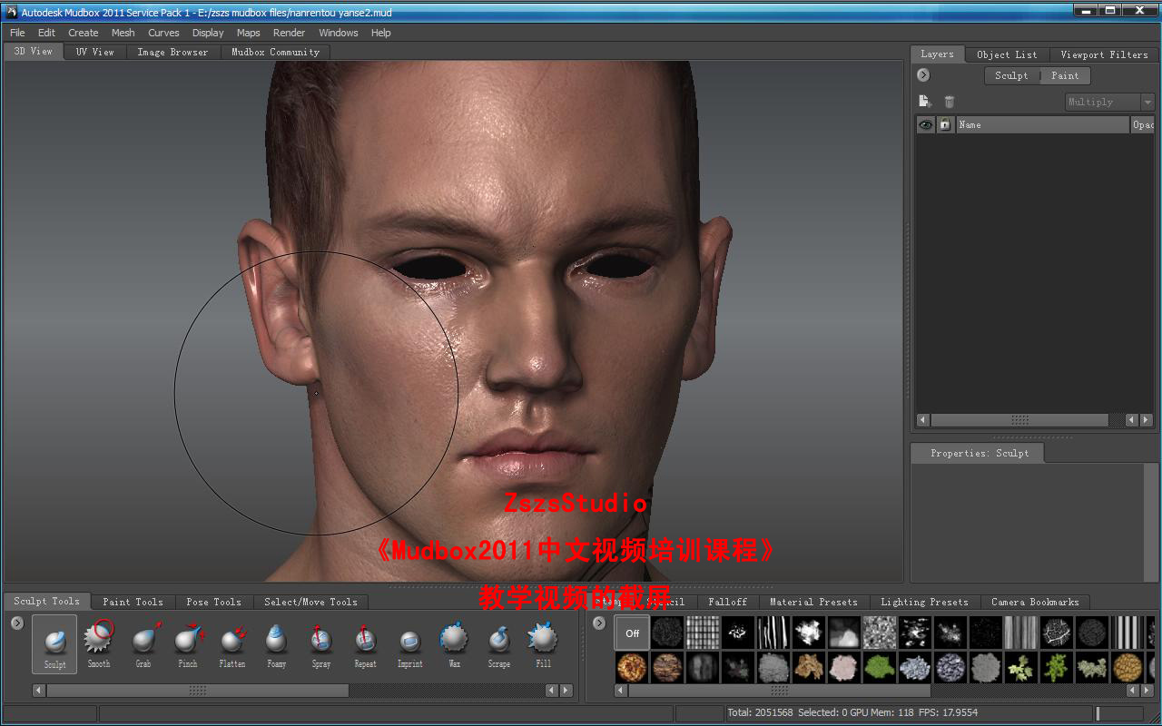Pick the green bush stamp
The image size is (1162, 726).
coord(880,668)
